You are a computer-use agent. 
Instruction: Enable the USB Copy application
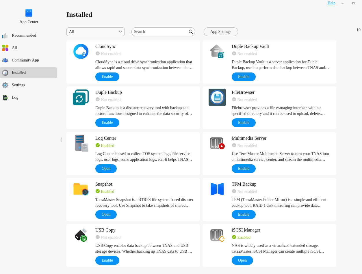point(107,260)
